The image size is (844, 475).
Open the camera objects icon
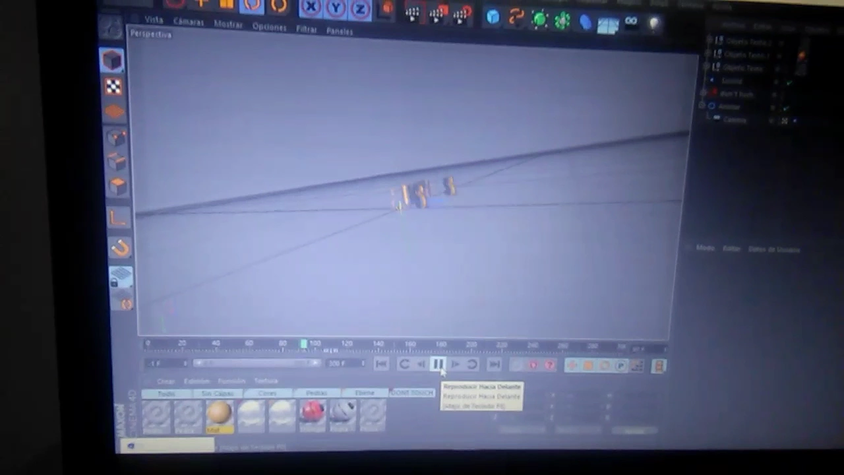(x=631, y=22)
